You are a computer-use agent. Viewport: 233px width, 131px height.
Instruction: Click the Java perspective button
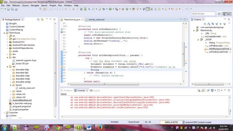coord(227,14)
